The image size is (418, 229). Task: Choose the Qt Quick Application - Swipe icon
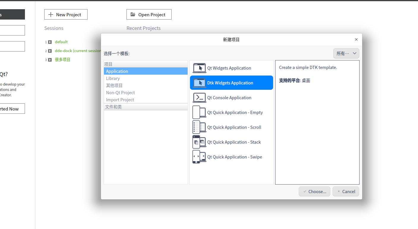[x=199, y=157]
